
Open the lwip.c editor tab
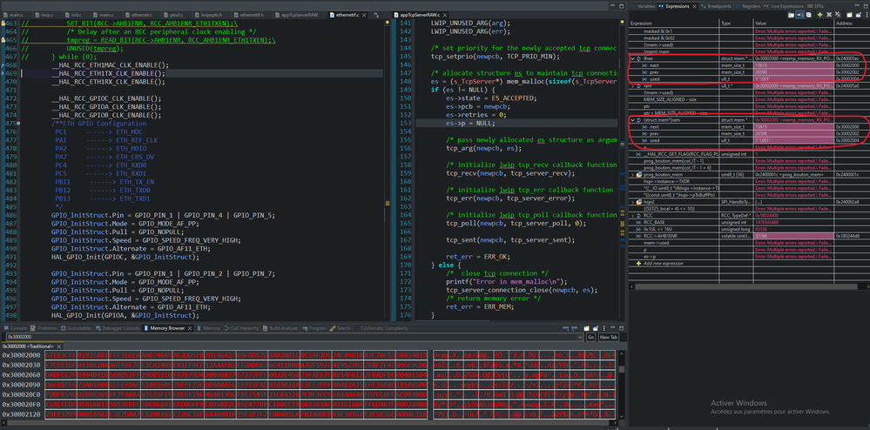pyautogui.click(x=45, y=14)
